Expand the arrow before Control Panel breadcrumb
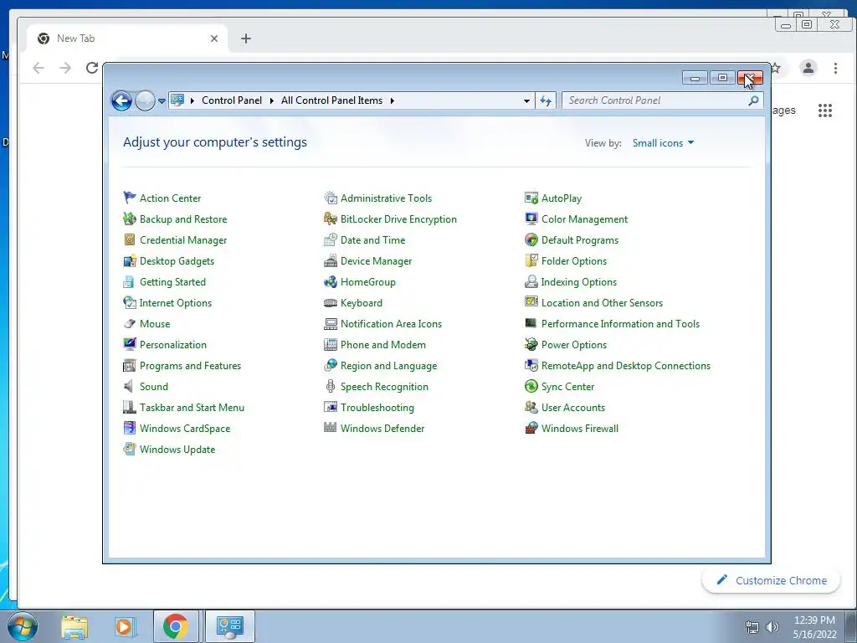This screenshot has height=643, width=857. [192, 100]
